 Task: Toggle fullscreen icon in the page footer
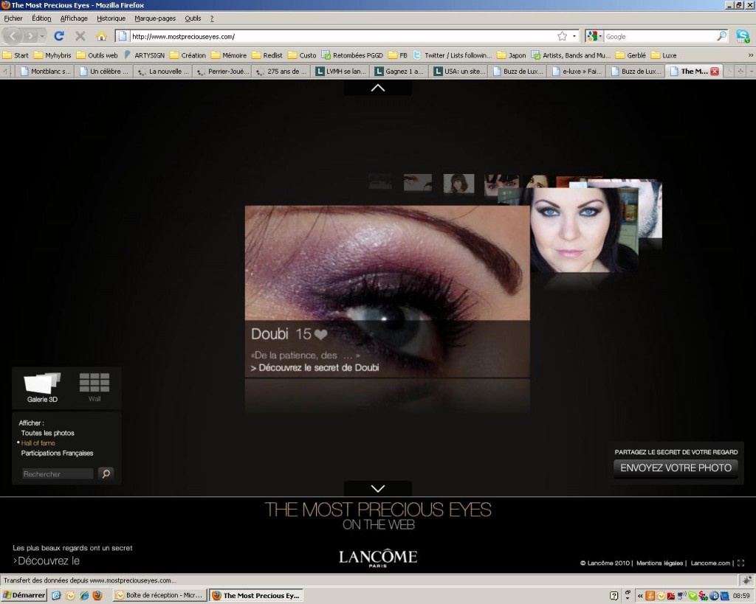click(741, 563)
